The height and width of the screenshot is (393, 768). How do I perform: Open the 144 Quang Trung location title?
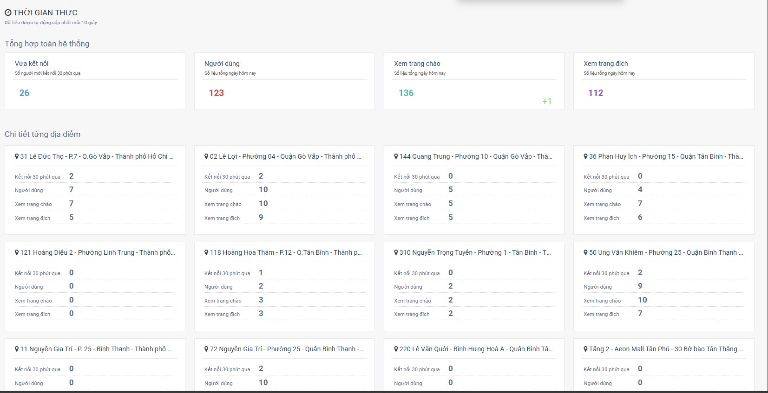tap(476, 156)
